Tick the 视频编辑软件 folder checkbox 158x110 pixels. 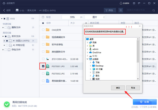(43, 37)
